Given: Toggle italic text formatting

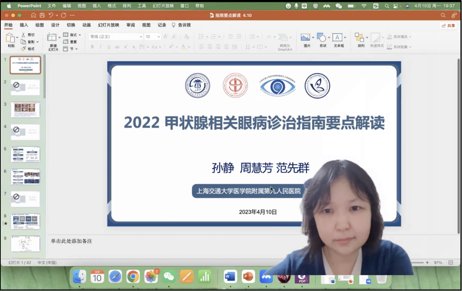Looking at the screenshot, I should click(x=100, y=47).
